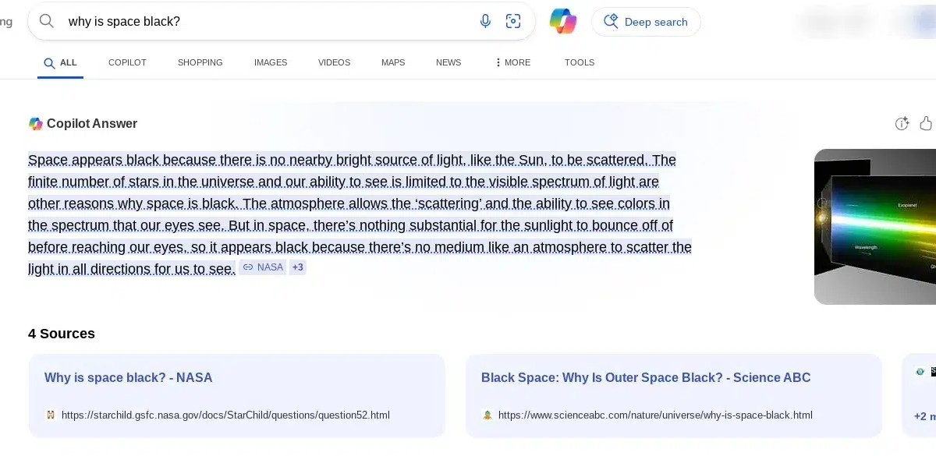Click the starchild.gsfc.nasa.gov URL text
936x456 pixels.
225,415
